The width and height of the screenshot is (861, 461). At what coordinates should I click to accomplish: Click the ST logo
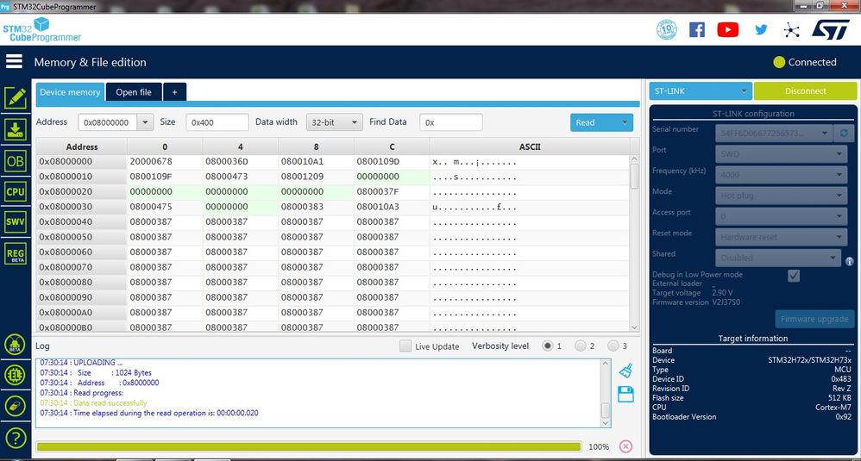coord(831,29)
